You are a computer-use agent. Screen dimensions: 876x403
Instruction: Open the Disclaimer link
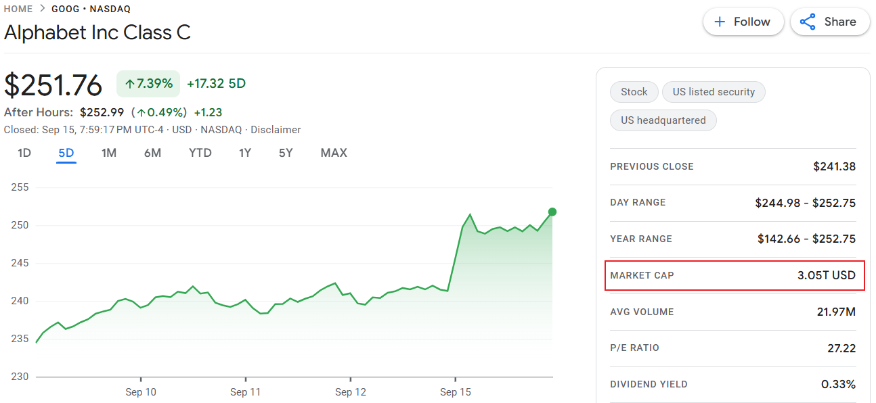[x=276, y=130]
